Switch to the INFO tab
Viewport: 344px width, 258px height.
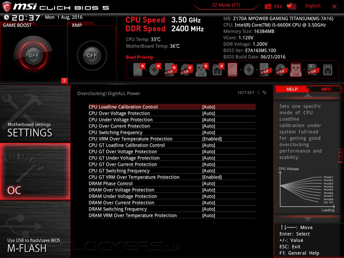(326, 89)
